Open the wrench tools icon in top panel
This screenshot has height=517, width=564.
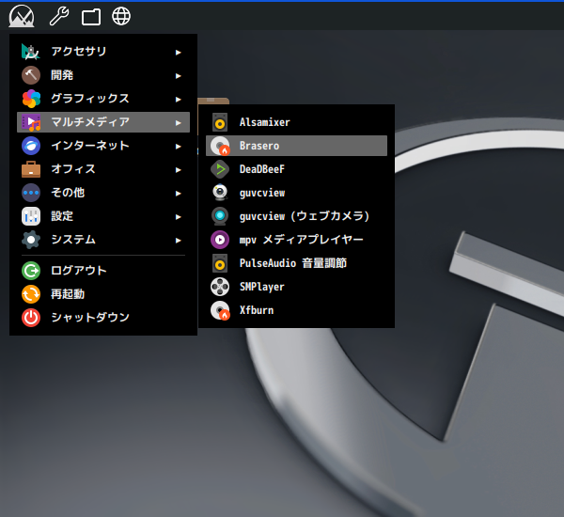pos(58,16)
